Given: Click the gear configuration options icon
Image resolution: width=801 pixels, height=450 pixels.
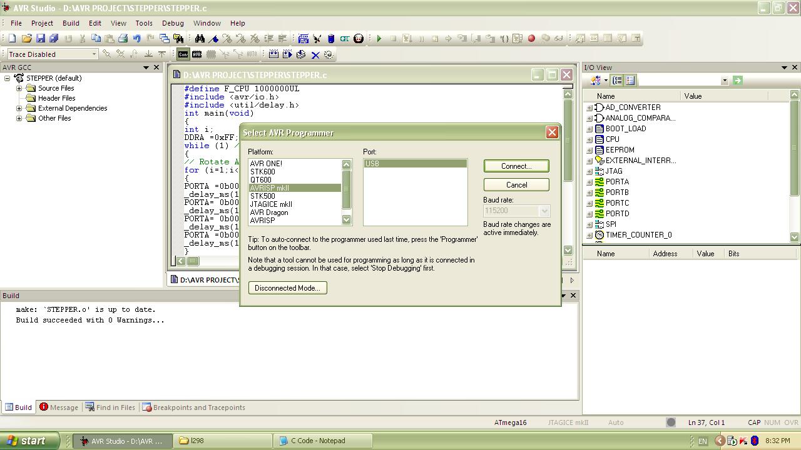Looking at the screenshot, I should 329,54.
